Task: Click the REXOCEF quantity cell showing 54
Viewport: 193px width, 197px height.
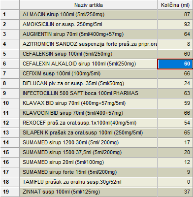Action: click(x=175, y=123)
